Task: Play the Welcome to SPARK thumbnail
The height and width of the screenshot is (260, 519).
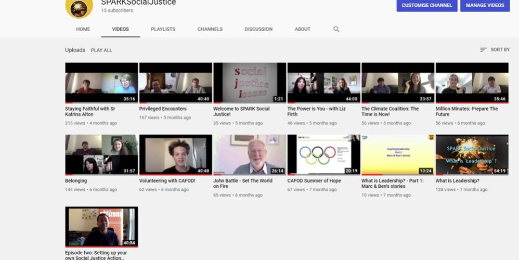Action: point(250,83)
